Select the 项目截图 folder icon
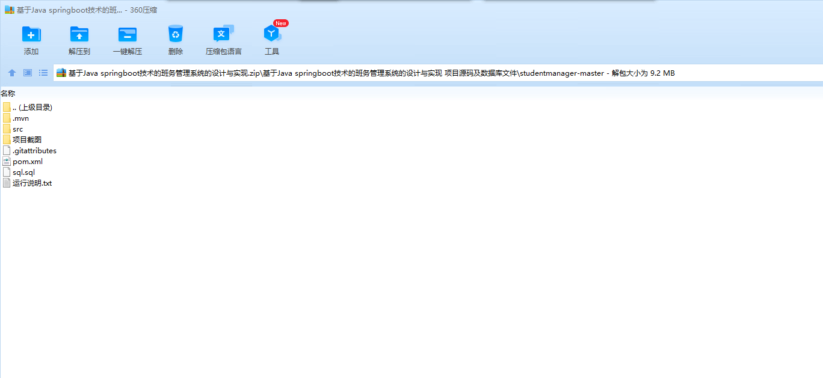Viewport: 823px width, 378px height. click(7, 139)
